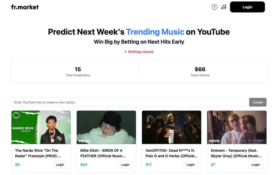The width and height of the screenshot is (272, 175).
Task: Open the Nardo Wick freestyle thumbnail
Action: pyautogui.click(x=41, y=127)
